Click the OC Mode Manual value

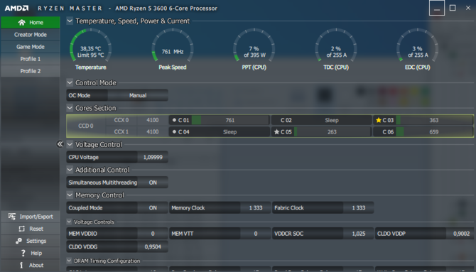138,95
